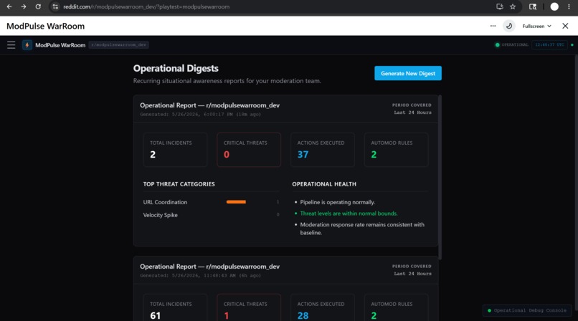Select the Critical Threats 1 card
The width and height of the screenshot is (578, 321).
tap(249, 308)
